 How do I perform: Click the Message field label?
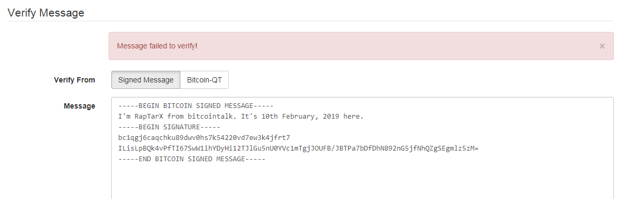[80, 106]
